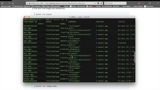Screen dimensions: 160x90
Task: Click the 'A' extension icon in toolbar
Action: [x=146, y=3]
